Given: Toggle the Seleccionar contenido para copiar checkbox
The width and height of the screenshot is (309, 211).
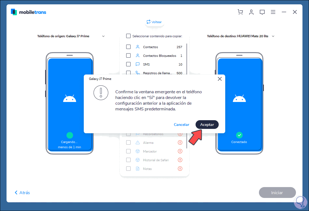Looking at the screenshot, I should click(128, 36).
